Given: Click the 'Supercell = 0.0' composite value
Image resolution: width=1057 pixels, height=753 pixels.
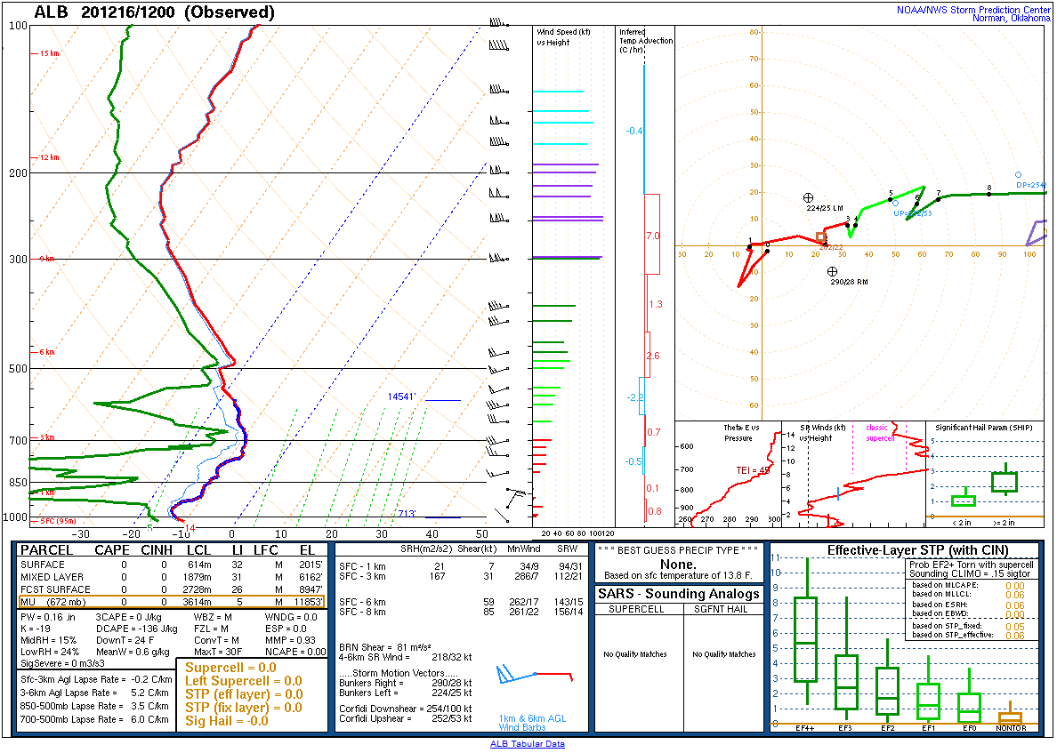Looking at the screenshot, I should click(x=230, y=668).
